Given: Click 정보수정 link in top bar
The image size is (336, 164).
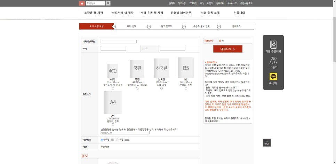Looking at the screenshot, I should pyautogui.click(x=182, y=3).
